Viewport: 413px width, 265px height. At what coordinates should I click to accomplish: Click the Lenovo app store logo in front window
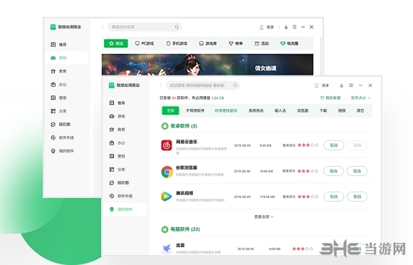[x=111, y=85]
